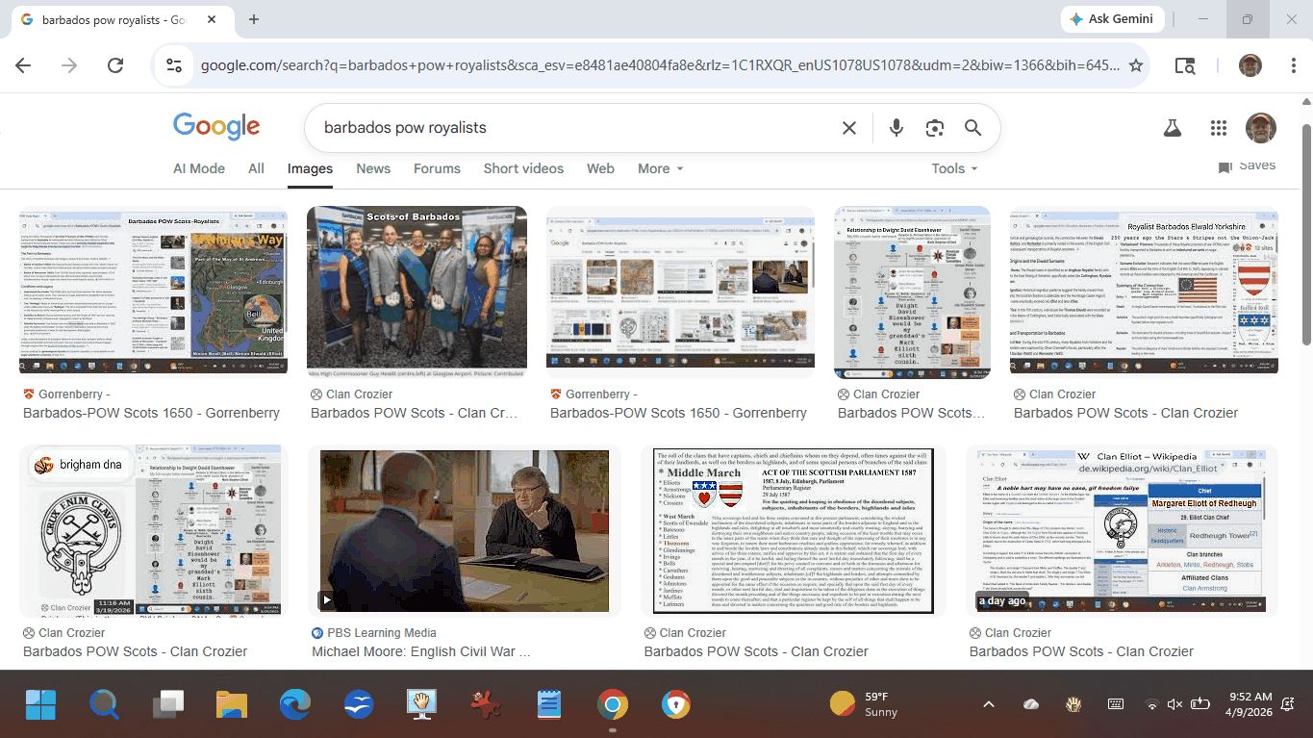Image resolution: width=1313 pixels, height=738 pixels.
Task: Show hidden system tray icons
Action: click(x=988, y=704)
